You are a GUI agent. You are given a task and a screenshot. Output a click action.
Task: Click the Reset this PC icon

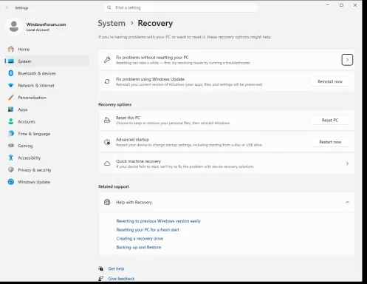[107, 120]
